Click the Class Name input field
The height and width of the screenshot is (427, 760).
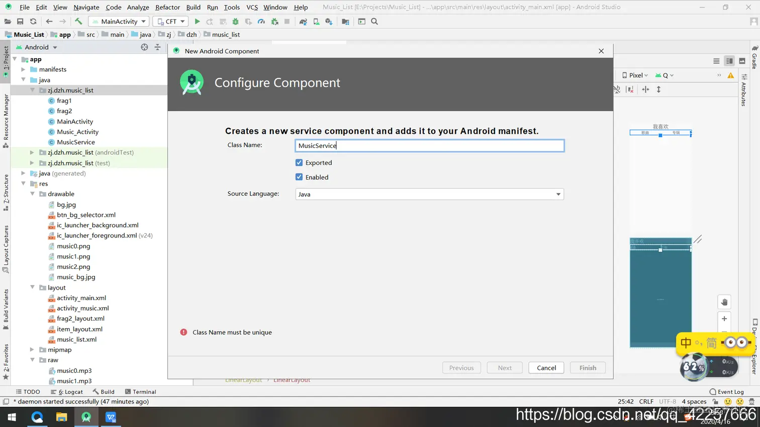pos(429,146)
